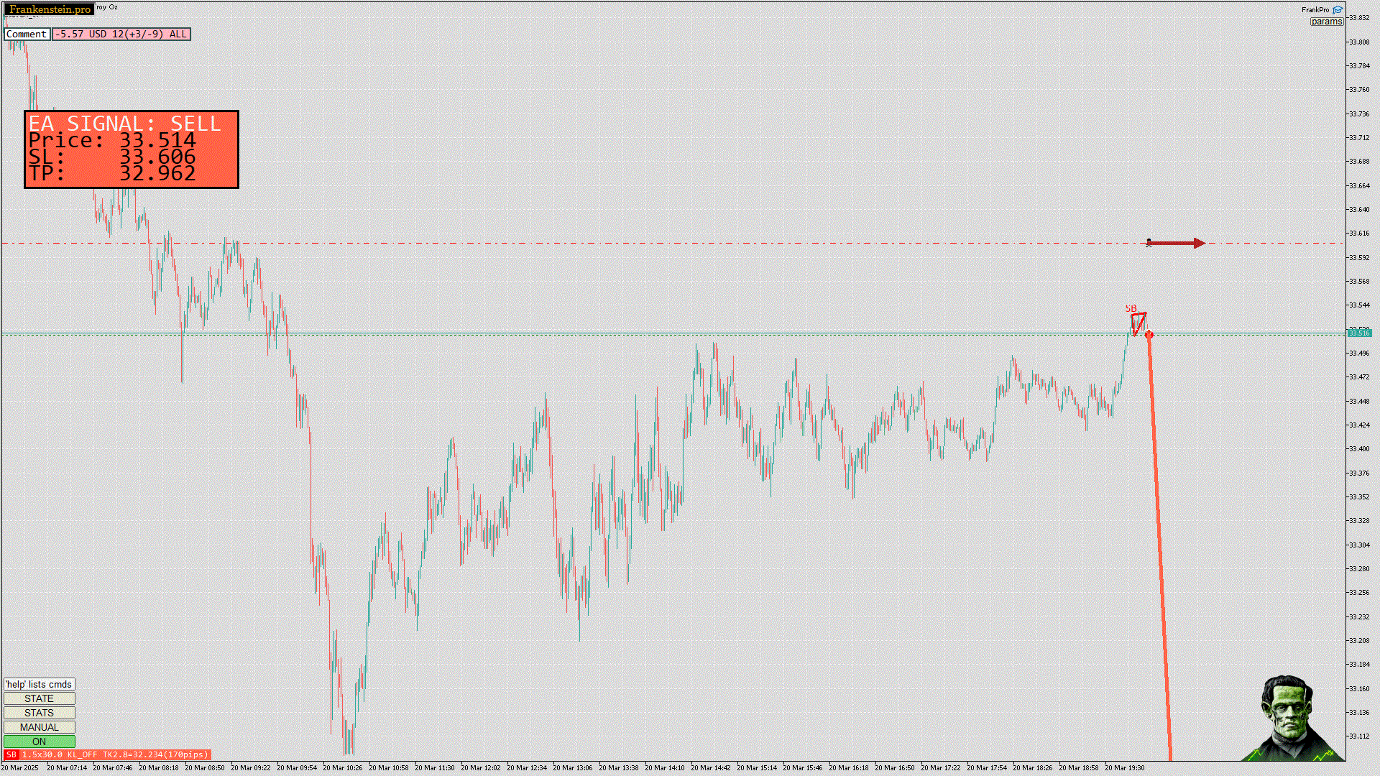Click the green 33.516 price tag on the axis
Image resolution: width=1380 pixels, height=776 pixels.
(x=1358, y=333)
